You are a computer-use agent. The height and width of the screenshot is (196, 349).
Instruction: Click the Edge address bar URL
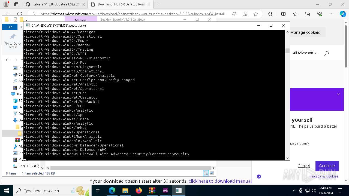134,14
